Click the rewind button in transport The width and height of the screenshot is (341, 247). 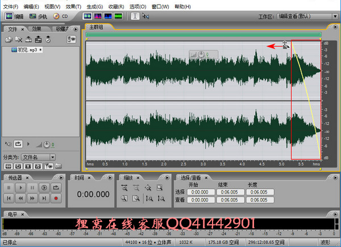[20, 198]
